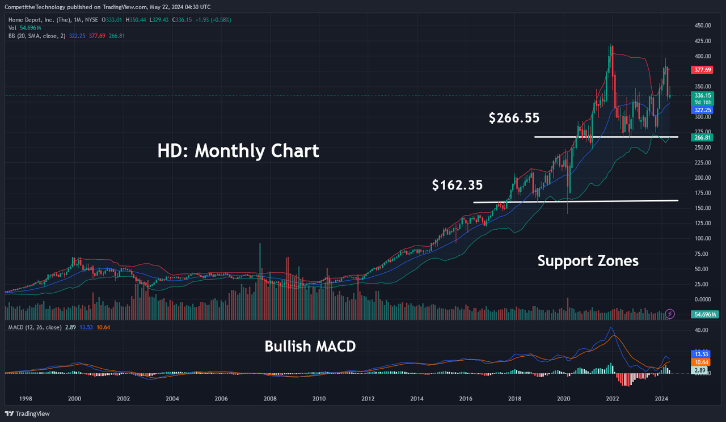Click the 2000 label on time axis
726x422 pixels.
pyautogui.click(x=74, y=399)
